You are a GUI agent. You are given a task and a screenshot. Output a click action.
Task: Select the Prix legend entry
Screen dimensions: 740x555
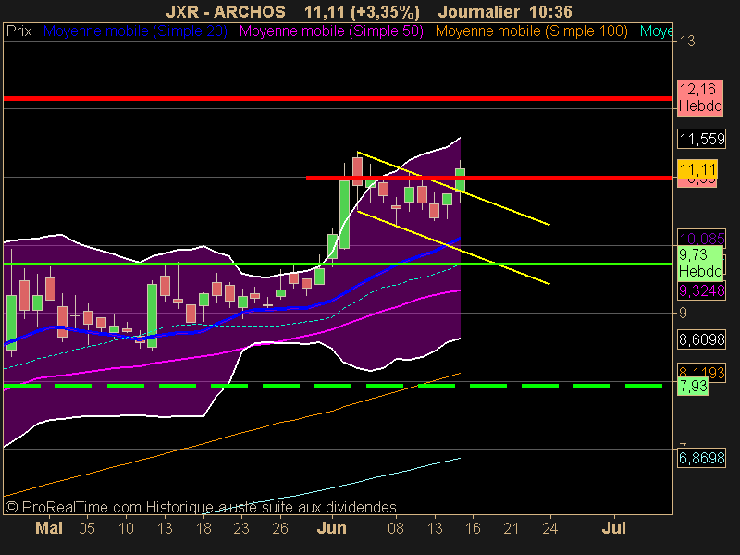18,31
